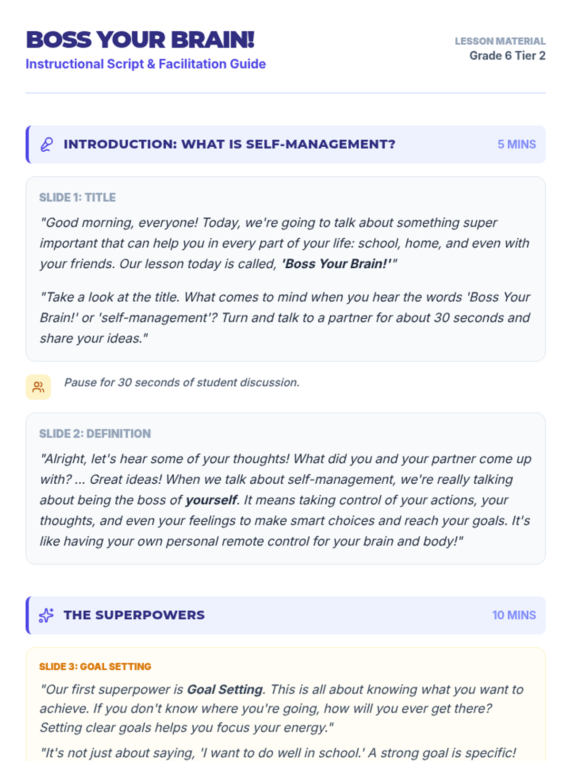Expand The Superpowers section header
571x761 pixels.
click(x=285, y=615)
